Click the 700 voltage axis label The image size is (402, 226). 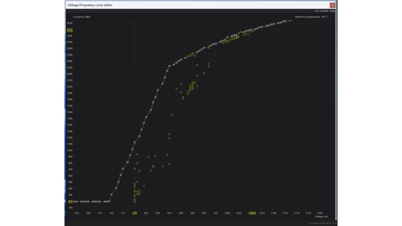click(88, 213)
